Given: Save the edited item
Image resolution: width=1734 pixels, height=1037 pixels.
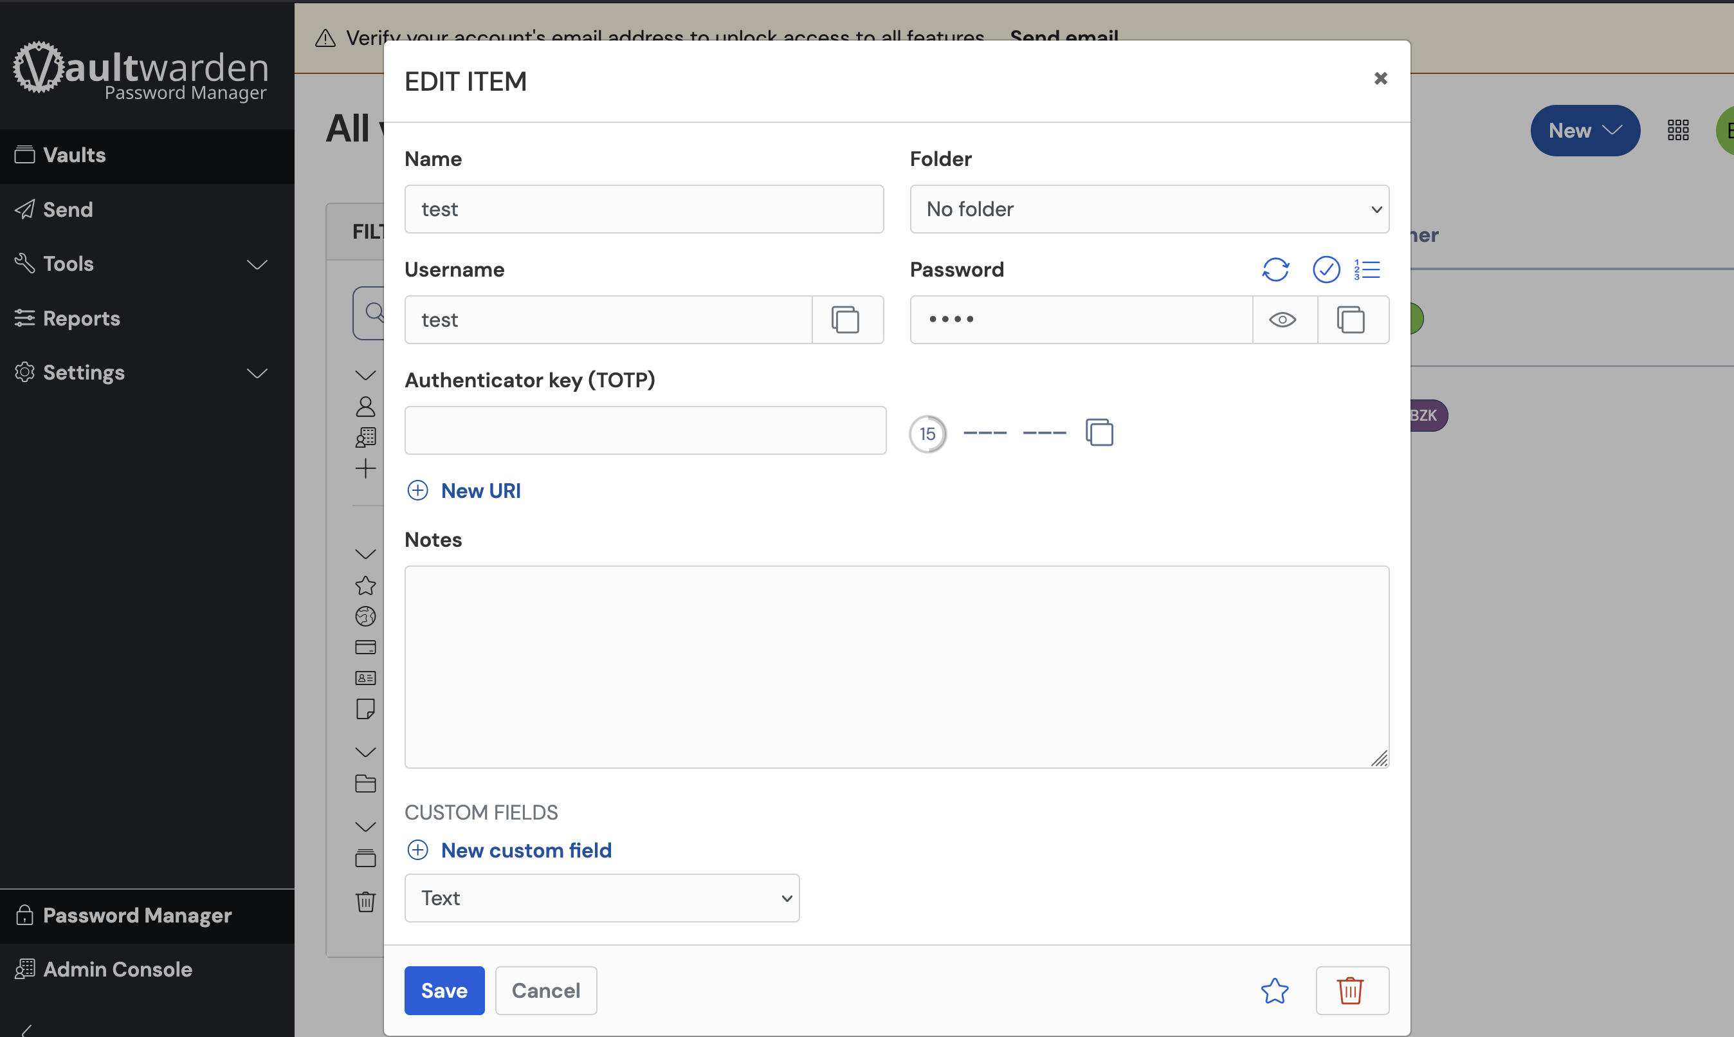Looking at the screenshot, I should (x=444, y=991).
